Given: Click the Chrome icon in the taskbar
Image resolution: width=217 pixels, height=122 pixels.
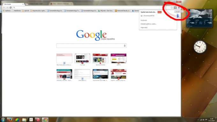Looking at the screenshot, I should (45, 120).
